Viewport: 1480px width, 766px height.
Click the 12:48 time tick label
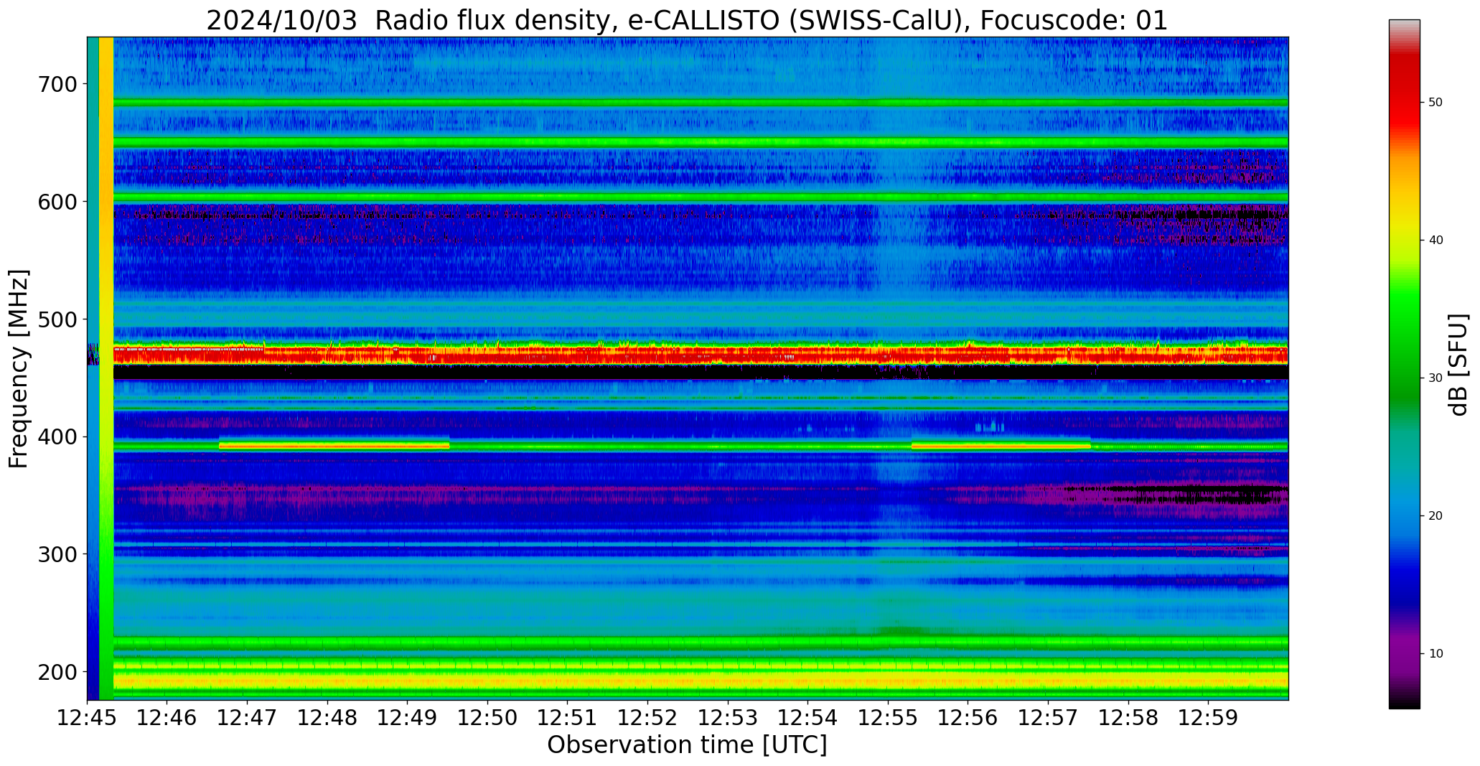pyautogui.click(x=327, y=718)
